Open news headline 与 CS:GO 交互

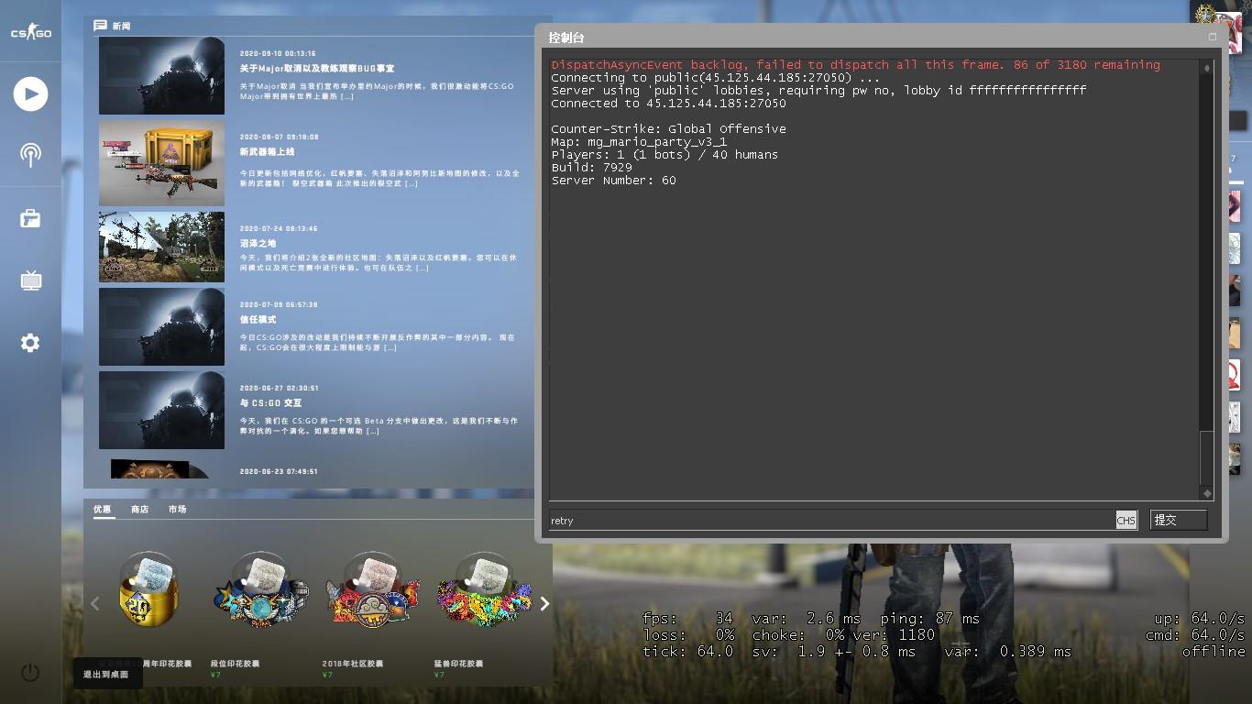pos(270,403)
